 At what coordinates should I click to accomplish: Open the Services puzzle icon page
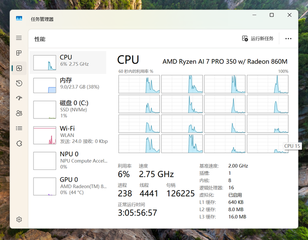point(19,144)
